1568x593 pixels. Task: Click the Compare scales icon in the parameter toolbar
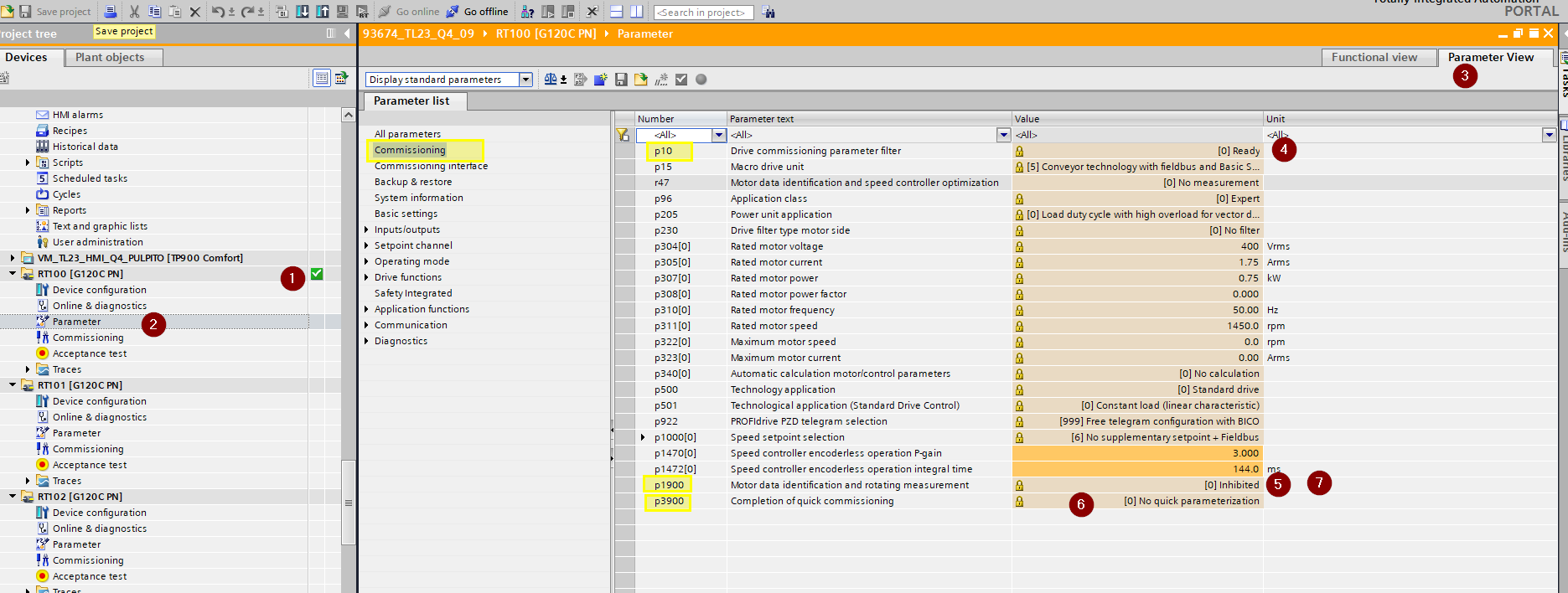tap(551, 80)
